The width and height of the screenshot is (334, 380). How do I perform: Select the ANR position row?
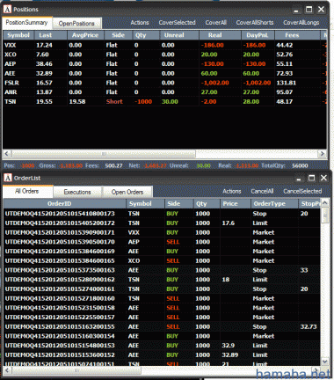click(x=165, y=92)
